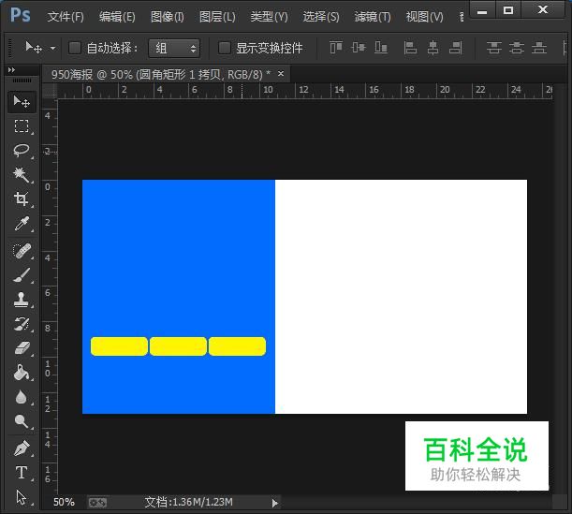572x514 pixels.
Task: Select the Magic Wand tool
Action: point(21,175)
